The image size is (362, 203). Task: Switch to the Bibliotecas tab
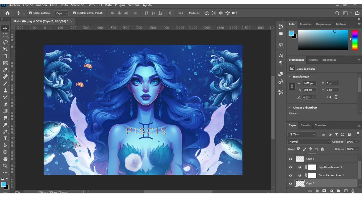(329, 60)
